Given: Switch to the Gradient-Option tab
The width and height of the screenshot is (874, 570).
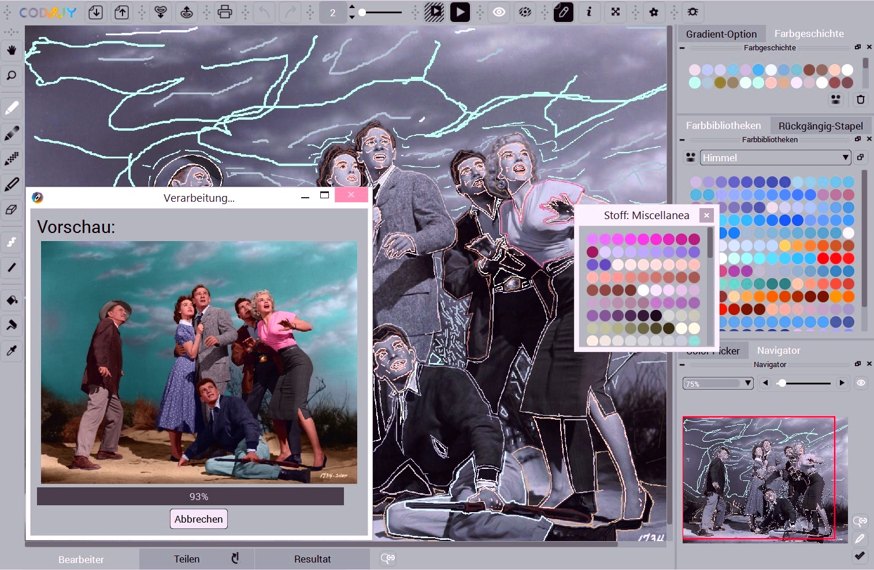Looking at the screenshot, I should click(721, 34).
